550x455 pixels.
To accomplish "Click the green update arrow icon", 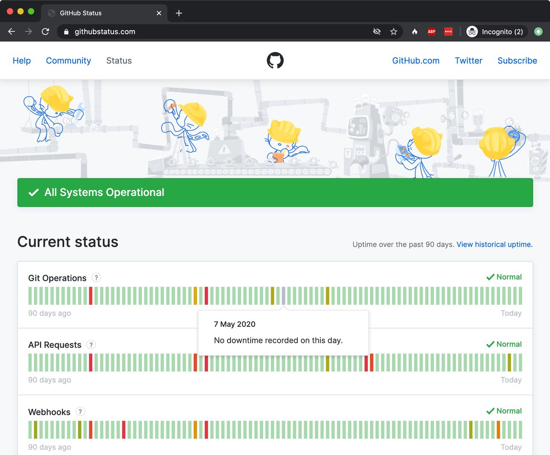I will [538, 32].
